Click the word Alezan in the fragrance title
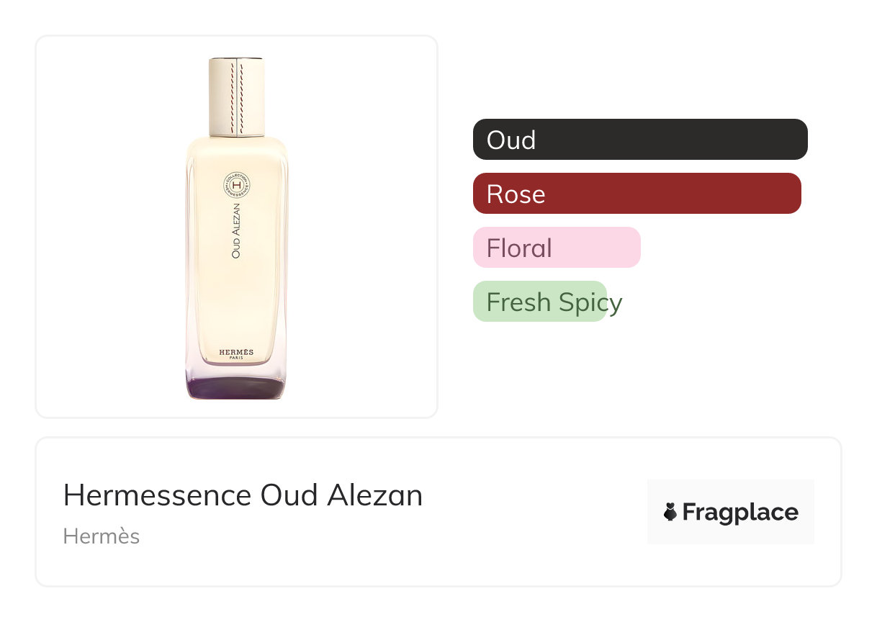This screenshot has width=877, height=622. click(374, 495)
